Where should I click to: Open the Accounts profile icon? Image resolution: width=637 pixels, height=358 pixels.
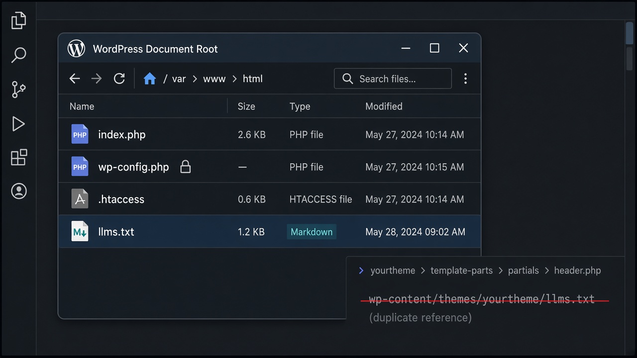[x=19, y=191]
